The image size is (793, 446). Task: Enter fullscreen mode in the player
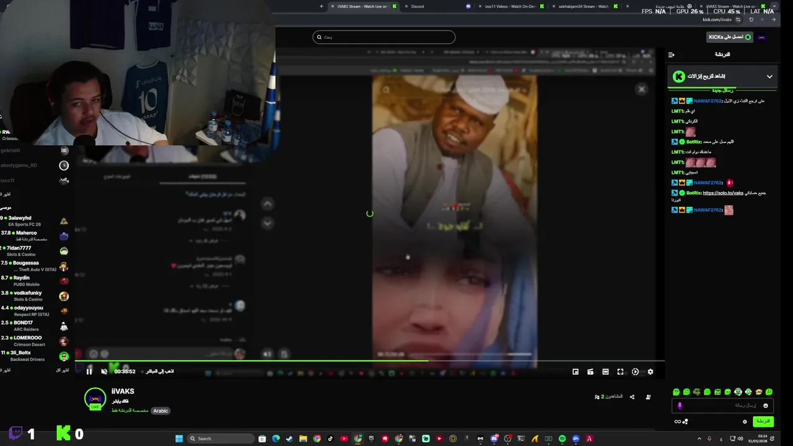pyautogui.click(x=620, y=372)
